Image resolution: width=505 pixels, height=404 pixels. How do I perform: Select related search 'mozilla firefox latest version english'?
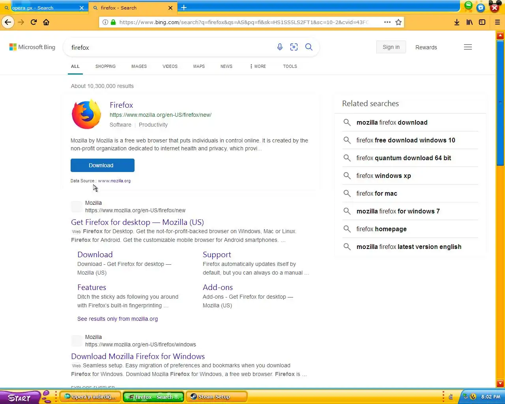click(410, 247)
